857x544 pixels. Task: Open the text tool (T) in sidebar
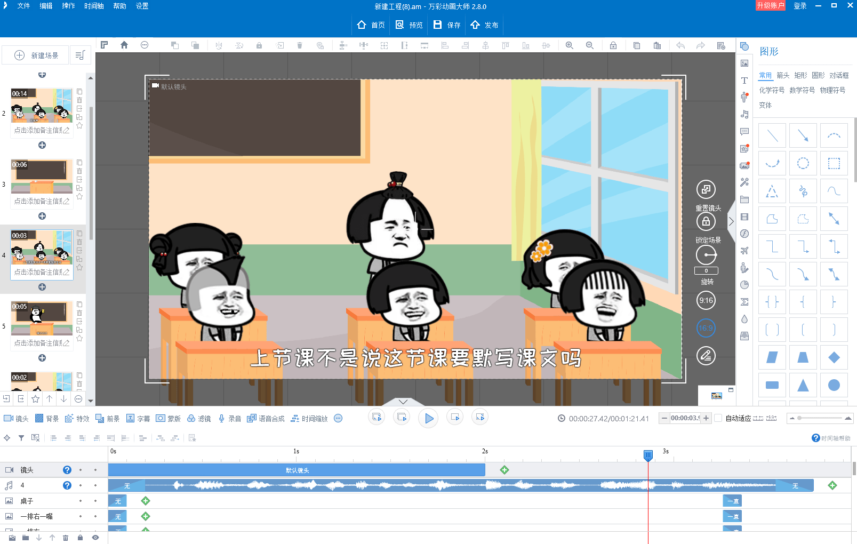click(744, 81)
